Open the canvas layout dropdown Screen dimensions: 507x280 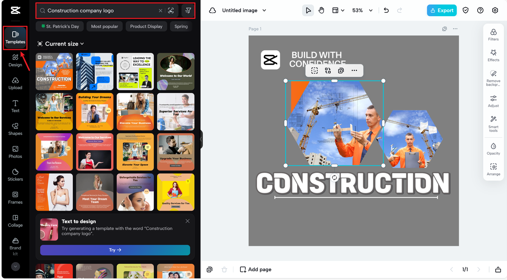point(338,11)
